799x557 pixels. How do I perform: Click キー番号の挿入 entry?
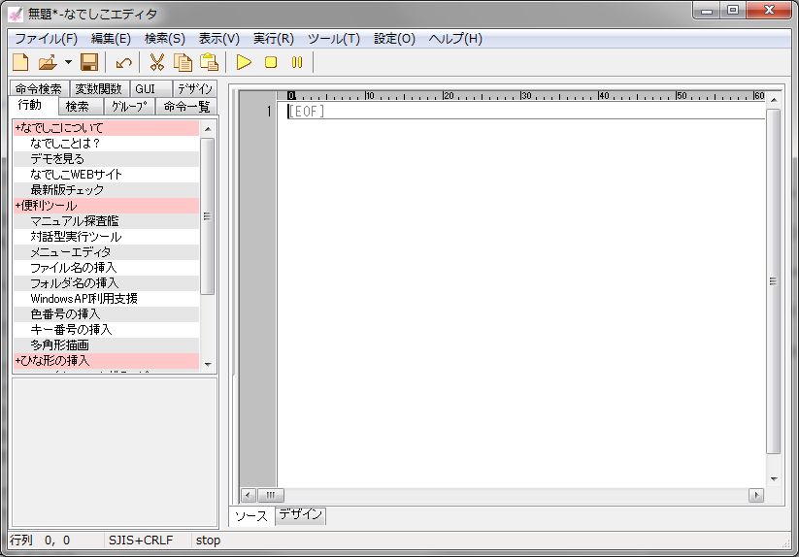[106, 329]
